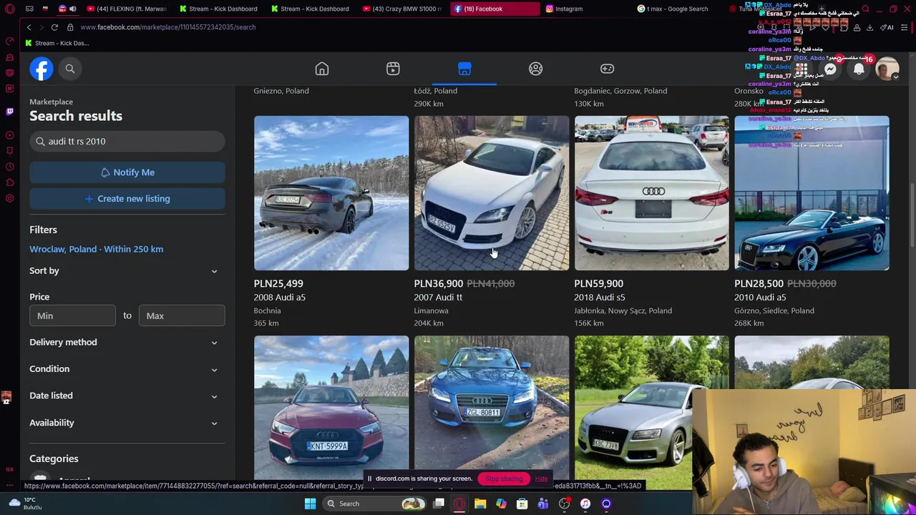The image size is (916, 515).
Task: Open Microsoft Store from the taskbar
Action: [x=522, y=504]
